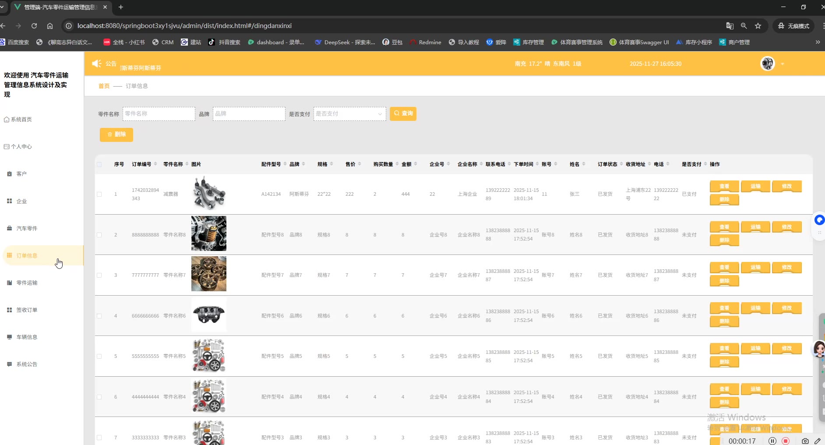Click the browser zoom magnifier icon

tap(744, 26)
